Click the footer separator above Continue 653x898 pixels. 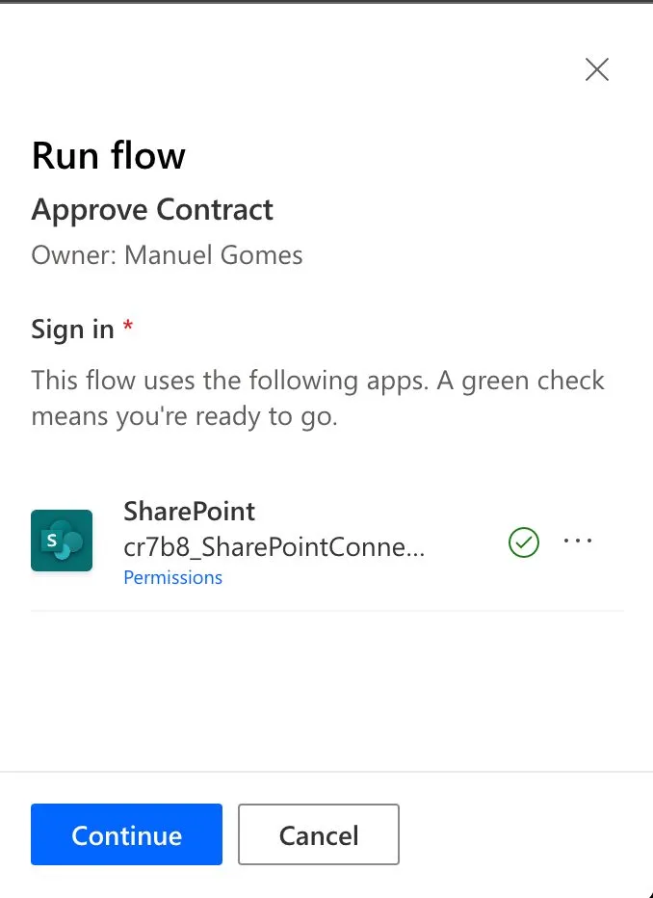(x=326, y=772)
